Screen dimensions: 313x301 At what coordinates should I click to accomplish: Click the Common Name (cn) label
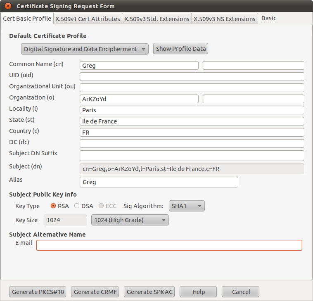(36, 64)
